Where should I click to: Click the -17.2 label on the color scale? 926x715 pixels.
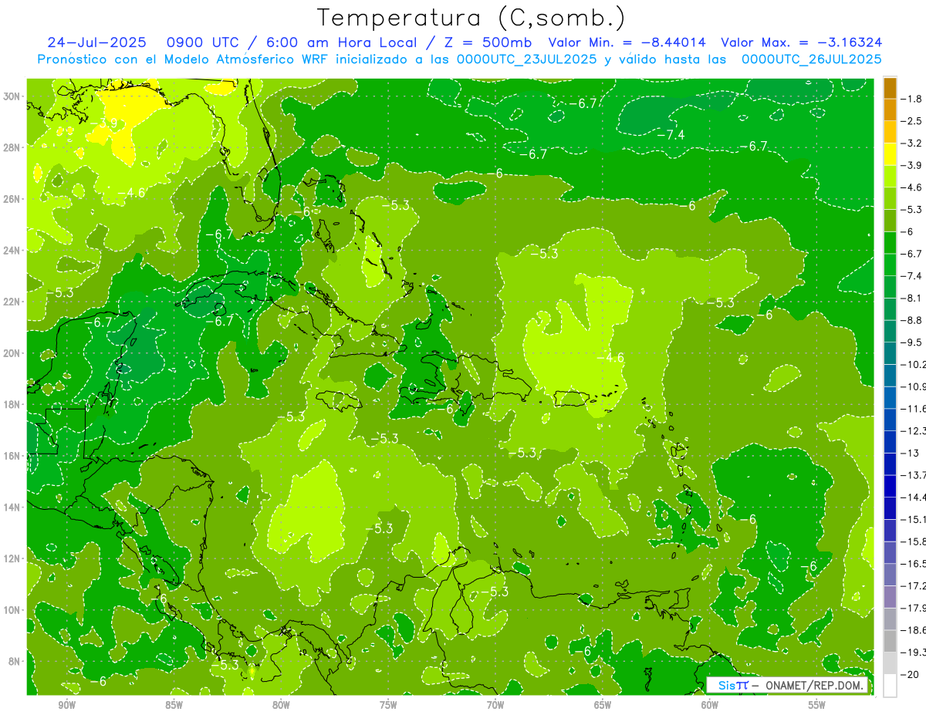913,585
